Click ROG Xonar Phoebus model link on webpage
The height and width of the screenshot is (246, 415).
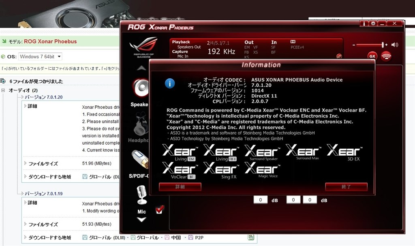(x=50, y=41)
